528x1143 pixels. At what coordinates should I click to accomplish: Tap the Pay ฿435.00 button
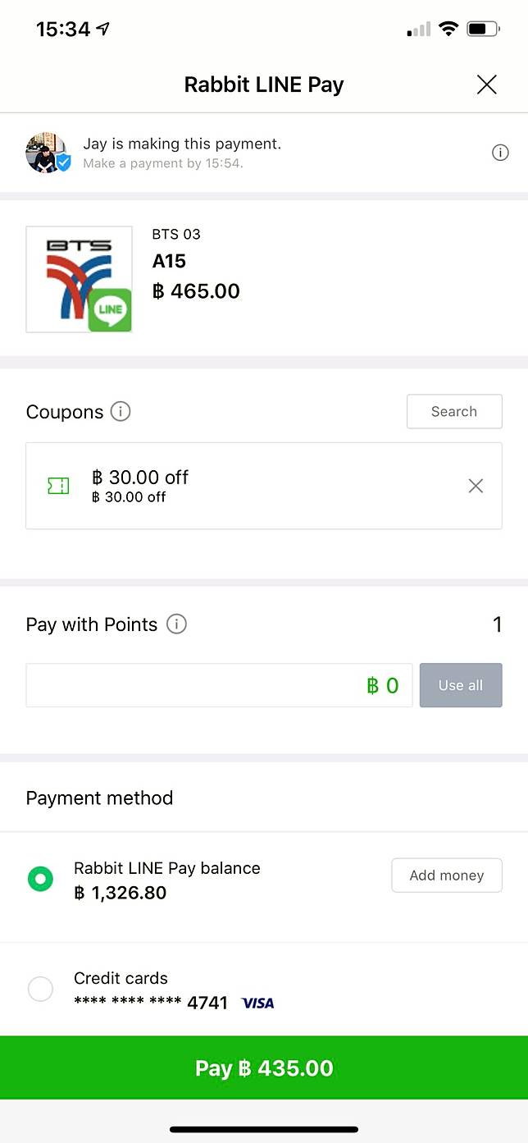pos(264,1068)
